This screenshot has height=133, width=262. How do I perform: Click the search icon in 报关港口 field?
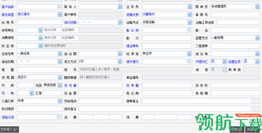pos(189,61)
